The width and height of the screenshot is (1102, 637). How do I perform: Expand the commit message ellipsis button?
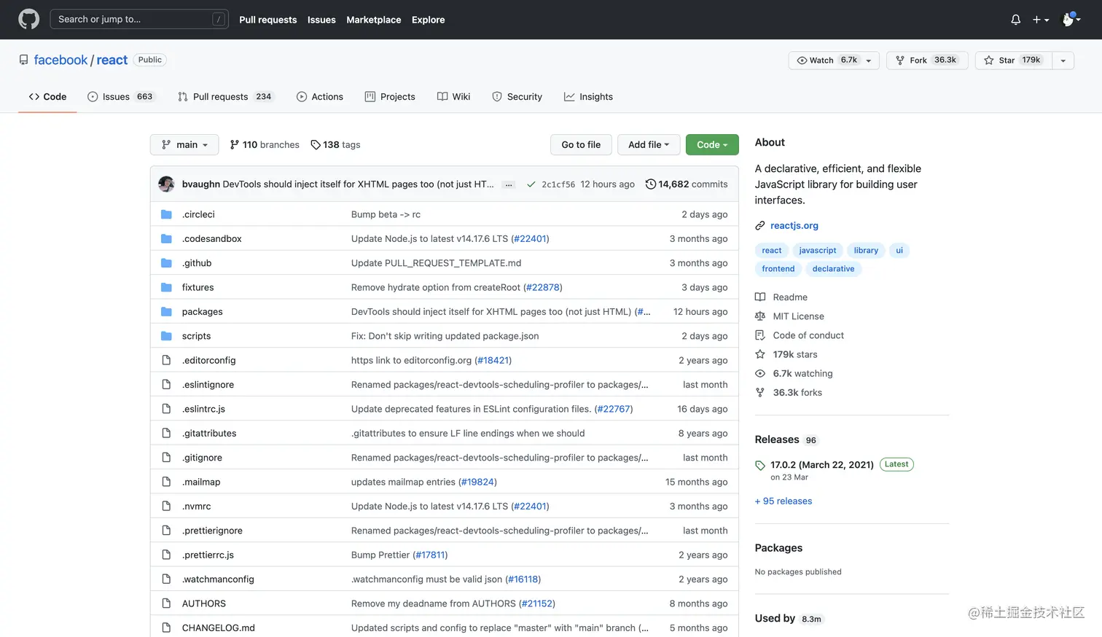point(509,184)
